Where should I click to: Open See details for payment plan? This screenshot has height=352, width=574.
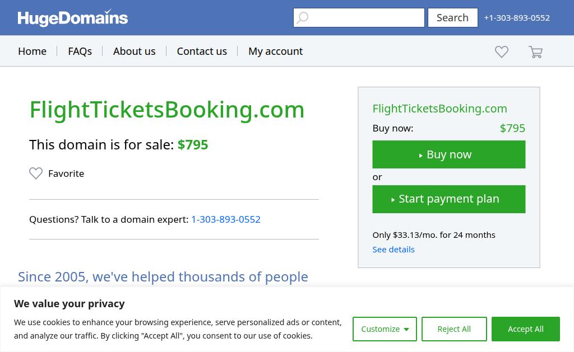click(x=394, y=250)
